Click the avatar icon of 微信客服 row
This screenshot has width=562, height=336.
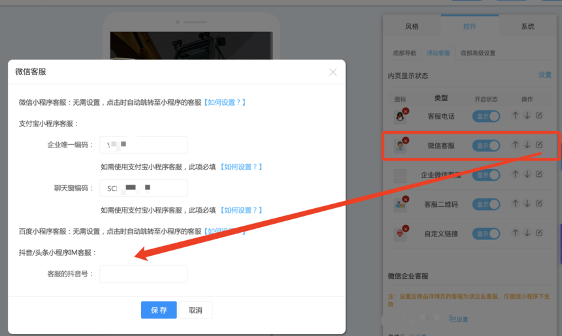(400, 146)
